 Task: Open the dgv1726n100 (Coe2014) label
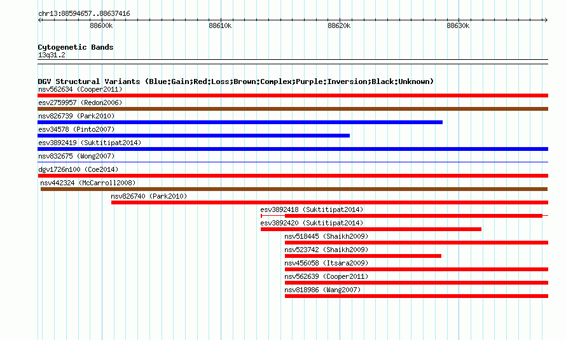pos(78,169)
